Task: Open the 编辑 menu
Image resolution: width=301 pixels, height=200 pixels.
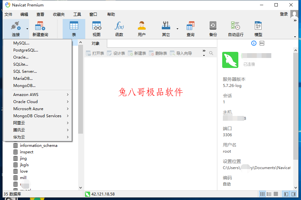Action: coord(24,14)
